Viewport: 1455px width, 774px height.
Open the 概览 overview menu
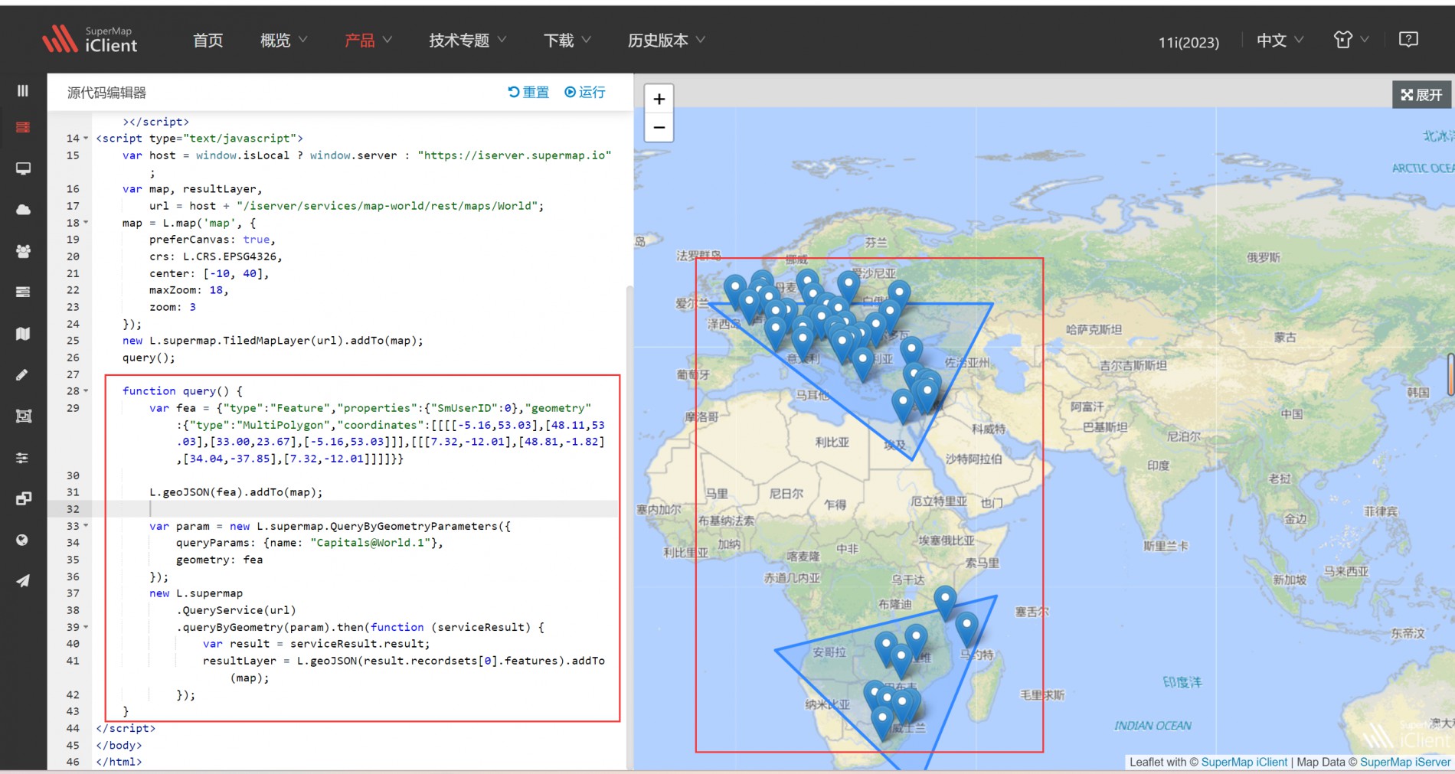pyautogui.click(x=283, y=41)
